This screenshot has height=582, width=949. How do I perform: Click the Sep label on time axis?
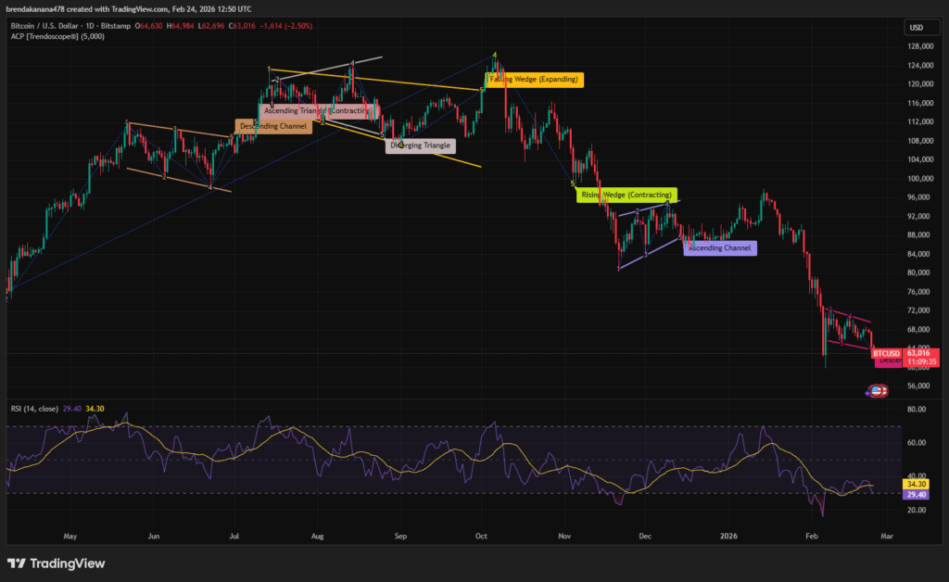click(x=400, y=536)
